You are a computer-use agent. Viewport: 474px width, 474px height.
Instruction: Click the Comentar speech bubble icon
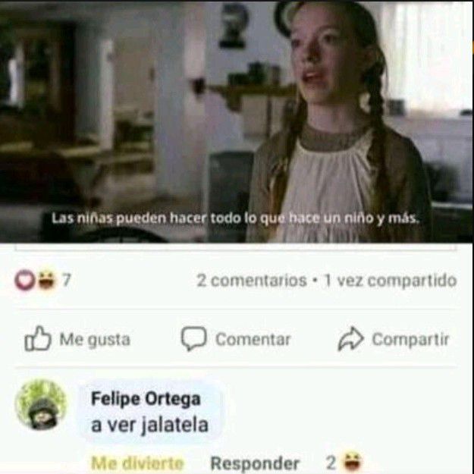pyautogui.click(x=194, y=338)
